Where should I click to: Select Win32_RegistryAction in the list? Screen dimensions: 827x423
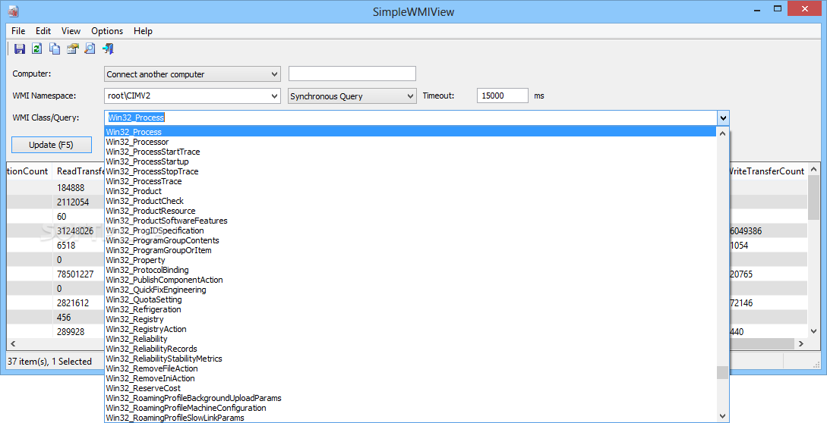[x=410, y=329]
